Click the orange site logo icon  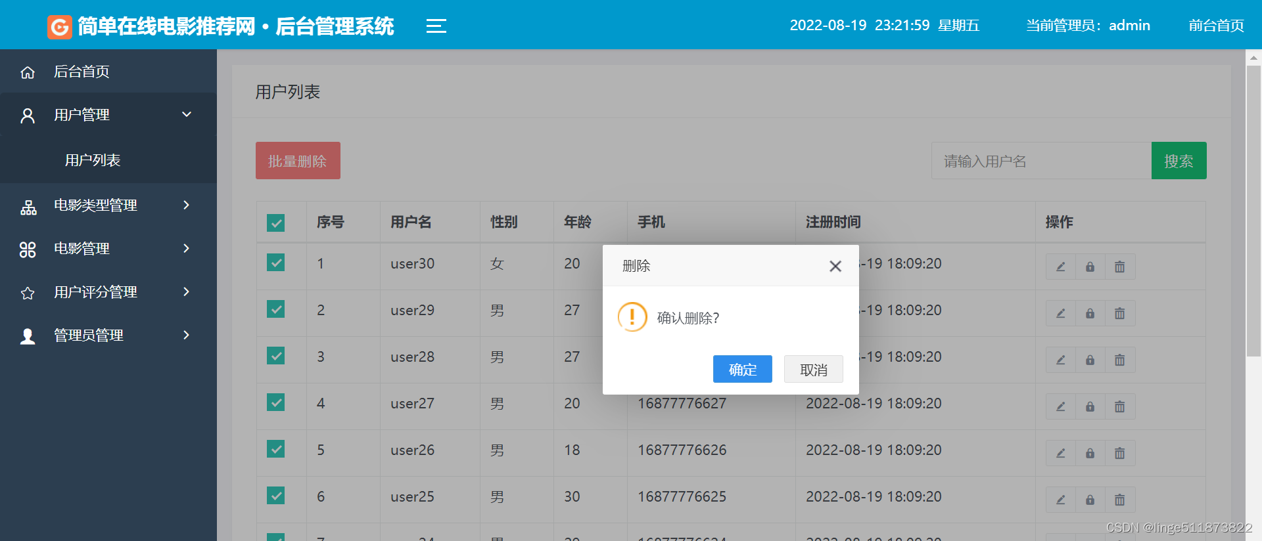tap(60, 27)
